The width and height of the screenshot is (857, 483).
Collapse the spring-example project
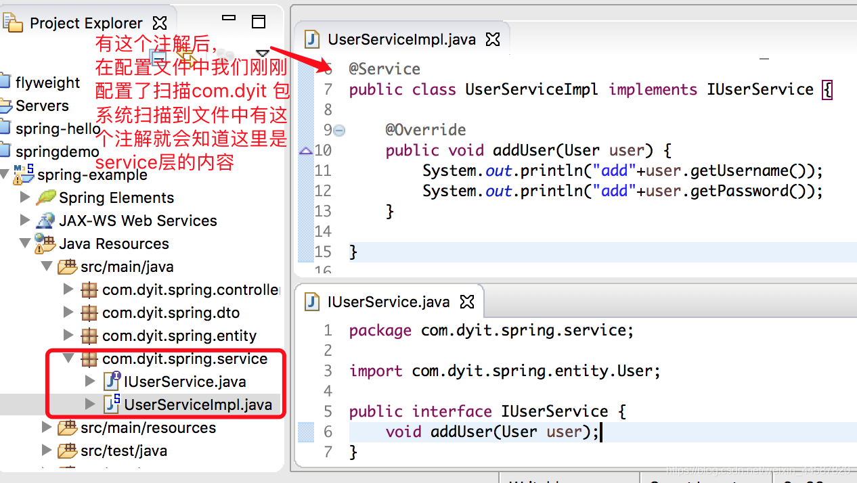(x=5, y=175)
